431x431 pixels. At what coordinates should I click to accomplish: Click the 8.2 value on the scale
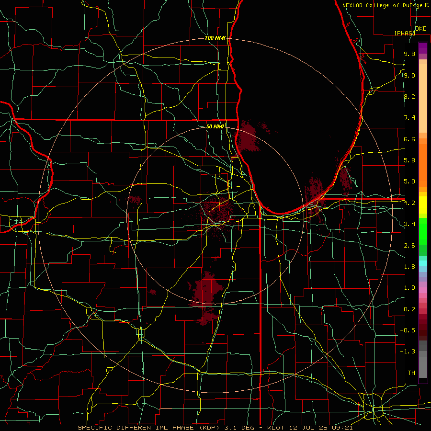click(x=409, y=97)
